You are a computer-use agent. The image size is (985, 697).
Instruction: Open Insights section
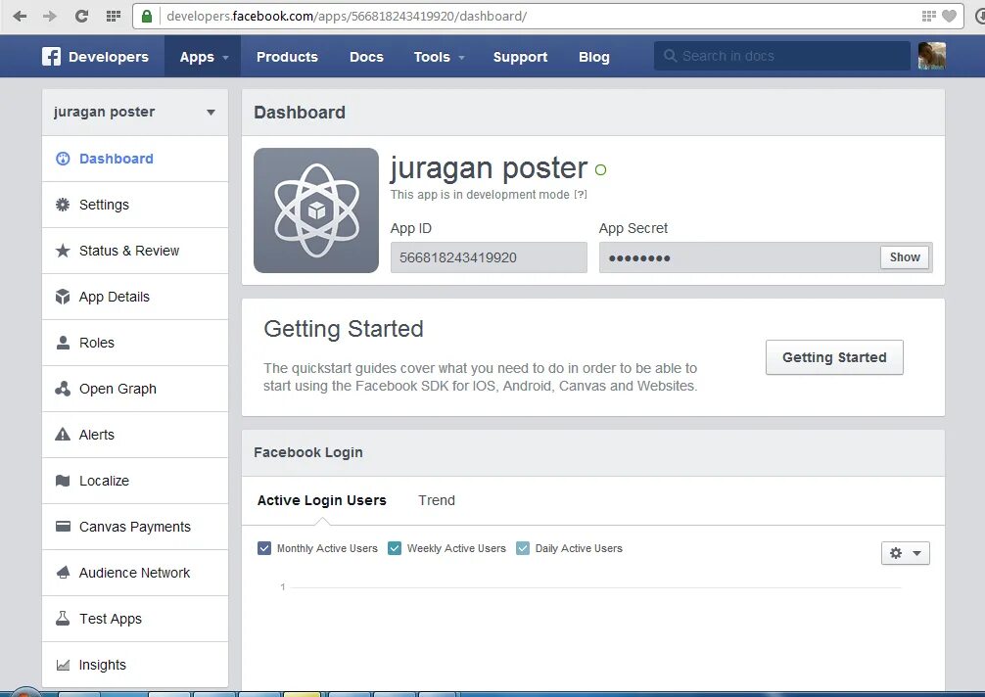coord(135,665)
